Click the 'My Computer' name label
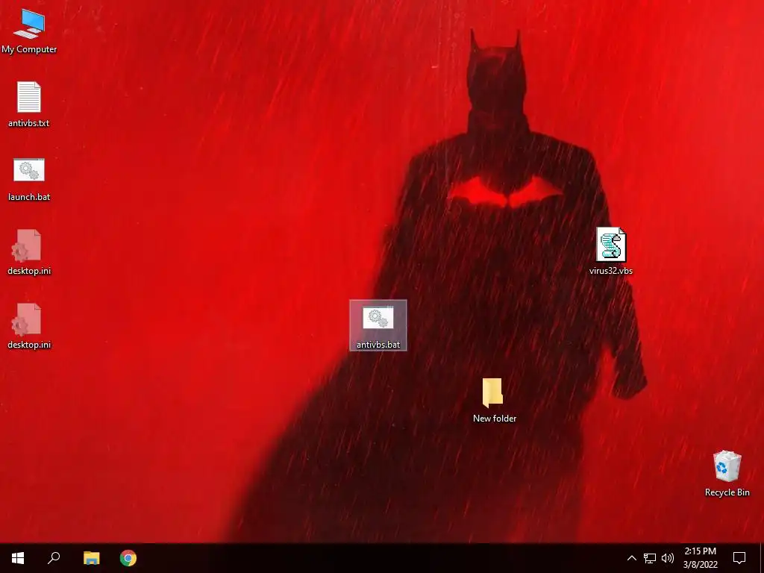Image resolution: width=764 pixels, height=573 pixels. click(29, 49)
